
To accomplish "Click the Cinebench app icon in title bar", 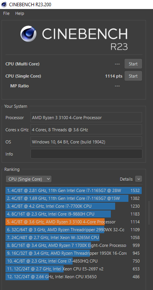I will tap(4, 4).
